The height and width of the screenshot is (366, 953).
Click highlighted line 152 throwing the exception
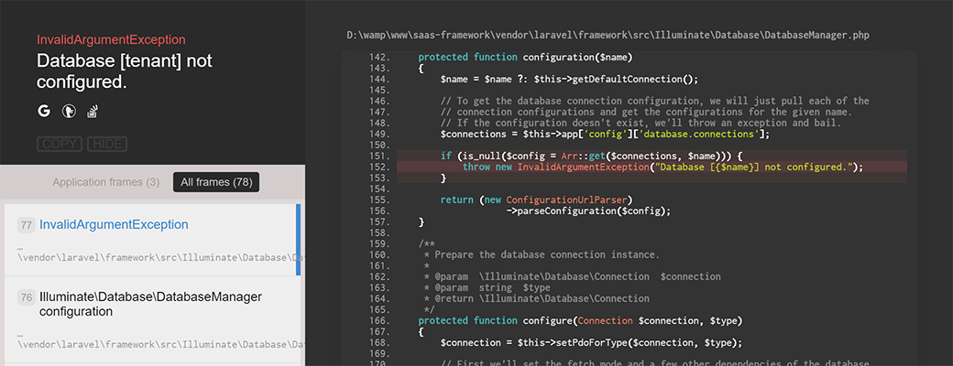tap(663, 167)
